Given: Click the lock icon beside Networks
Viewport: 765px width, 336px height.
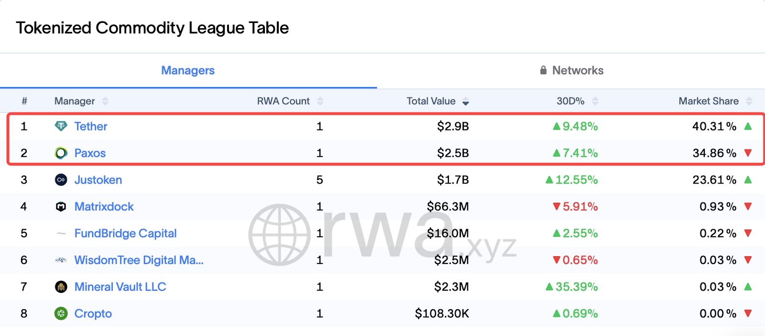Looking at the screenshot, I should pyautogui.click(x=543, y=70).
